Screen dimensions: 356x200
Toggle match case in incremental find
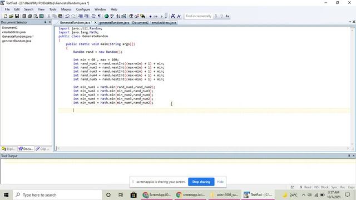coord(228,16)
